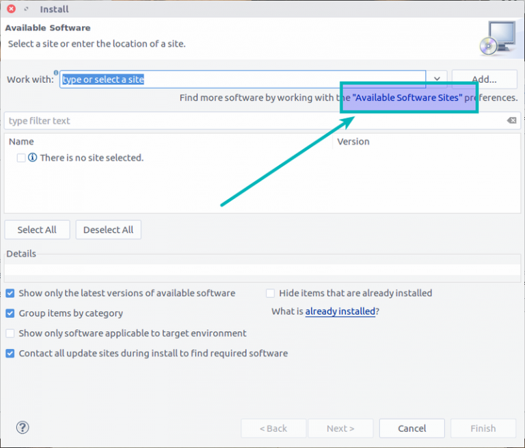Toggle Show only the latest versions checkbox
The image size is (525, 448).
[10, 293]
